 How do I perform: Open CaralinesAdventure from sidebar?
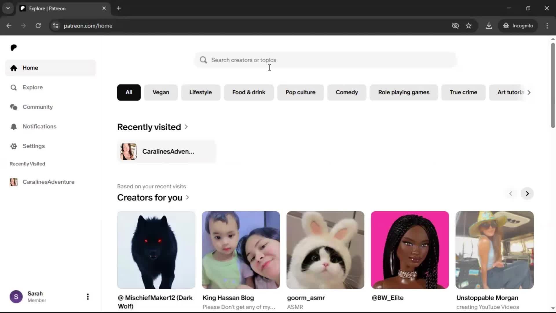tap(48, 182)
